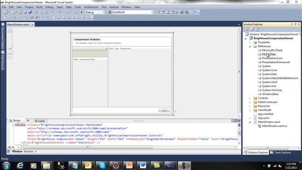Click the combo box in the designer preview

(90, 49)
